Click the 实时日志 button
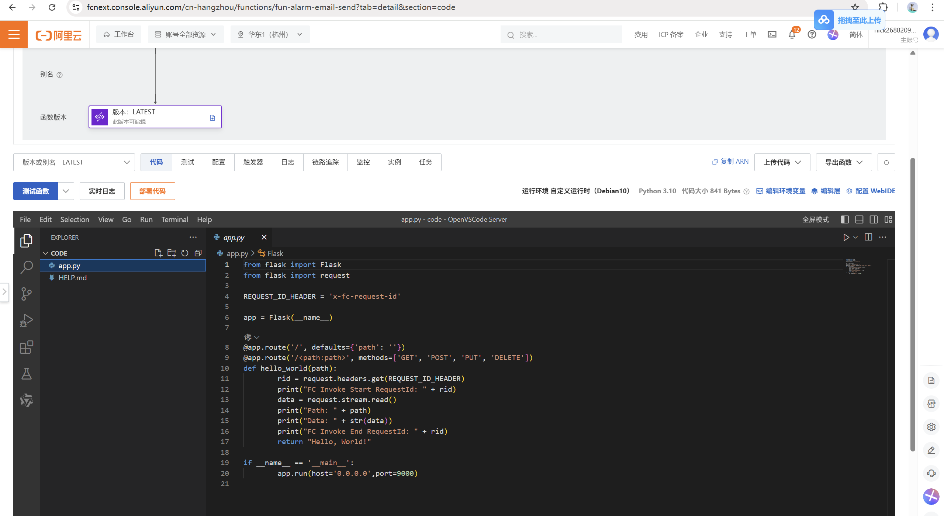 tap(102, 191)
